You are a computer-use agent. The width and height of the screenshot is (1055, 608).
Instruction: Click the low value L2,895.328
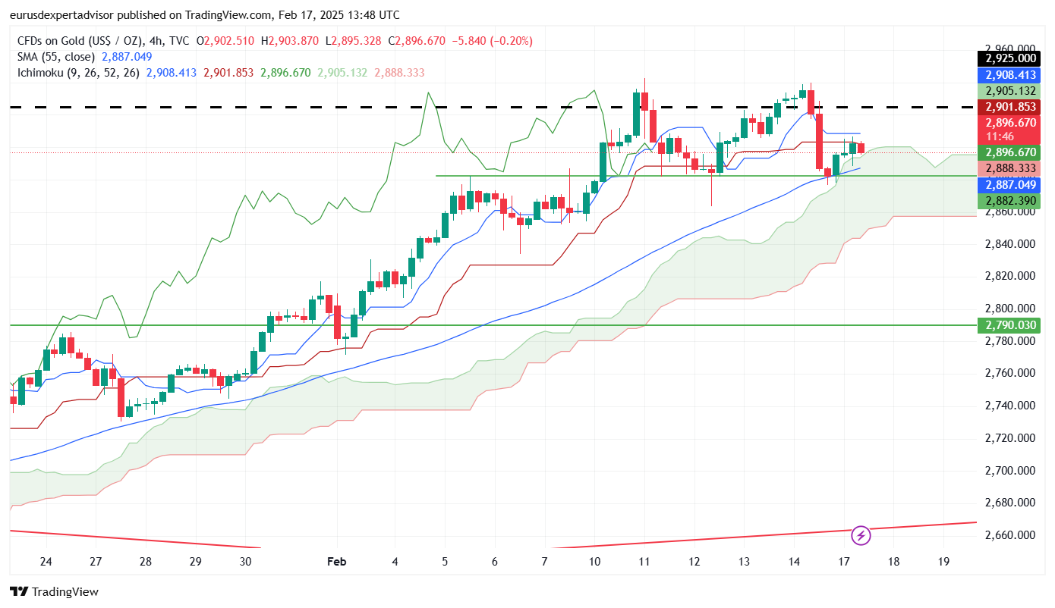[x=354, y=41]
